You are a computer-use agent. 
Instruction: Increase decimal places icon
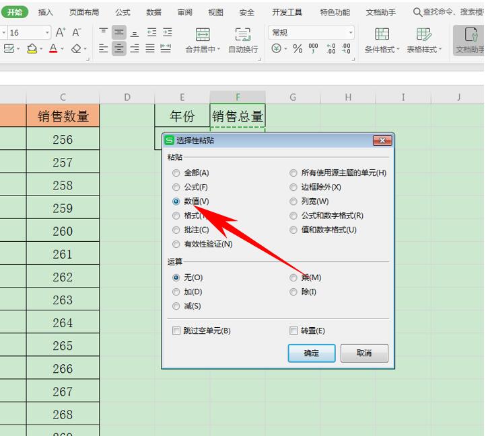331,48
